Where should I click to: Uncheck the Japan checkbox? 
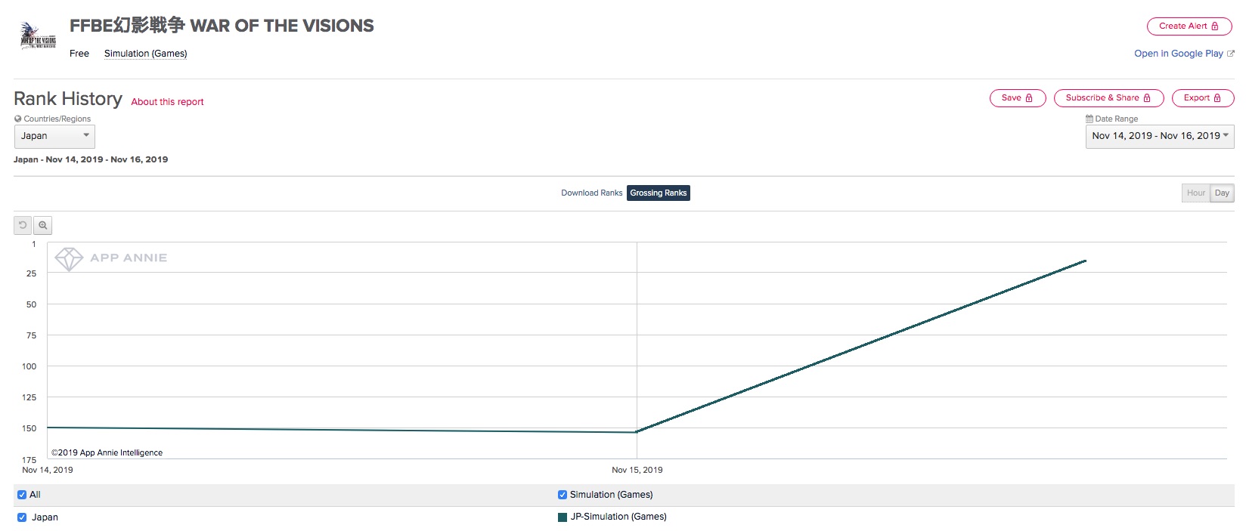point(22,517)
